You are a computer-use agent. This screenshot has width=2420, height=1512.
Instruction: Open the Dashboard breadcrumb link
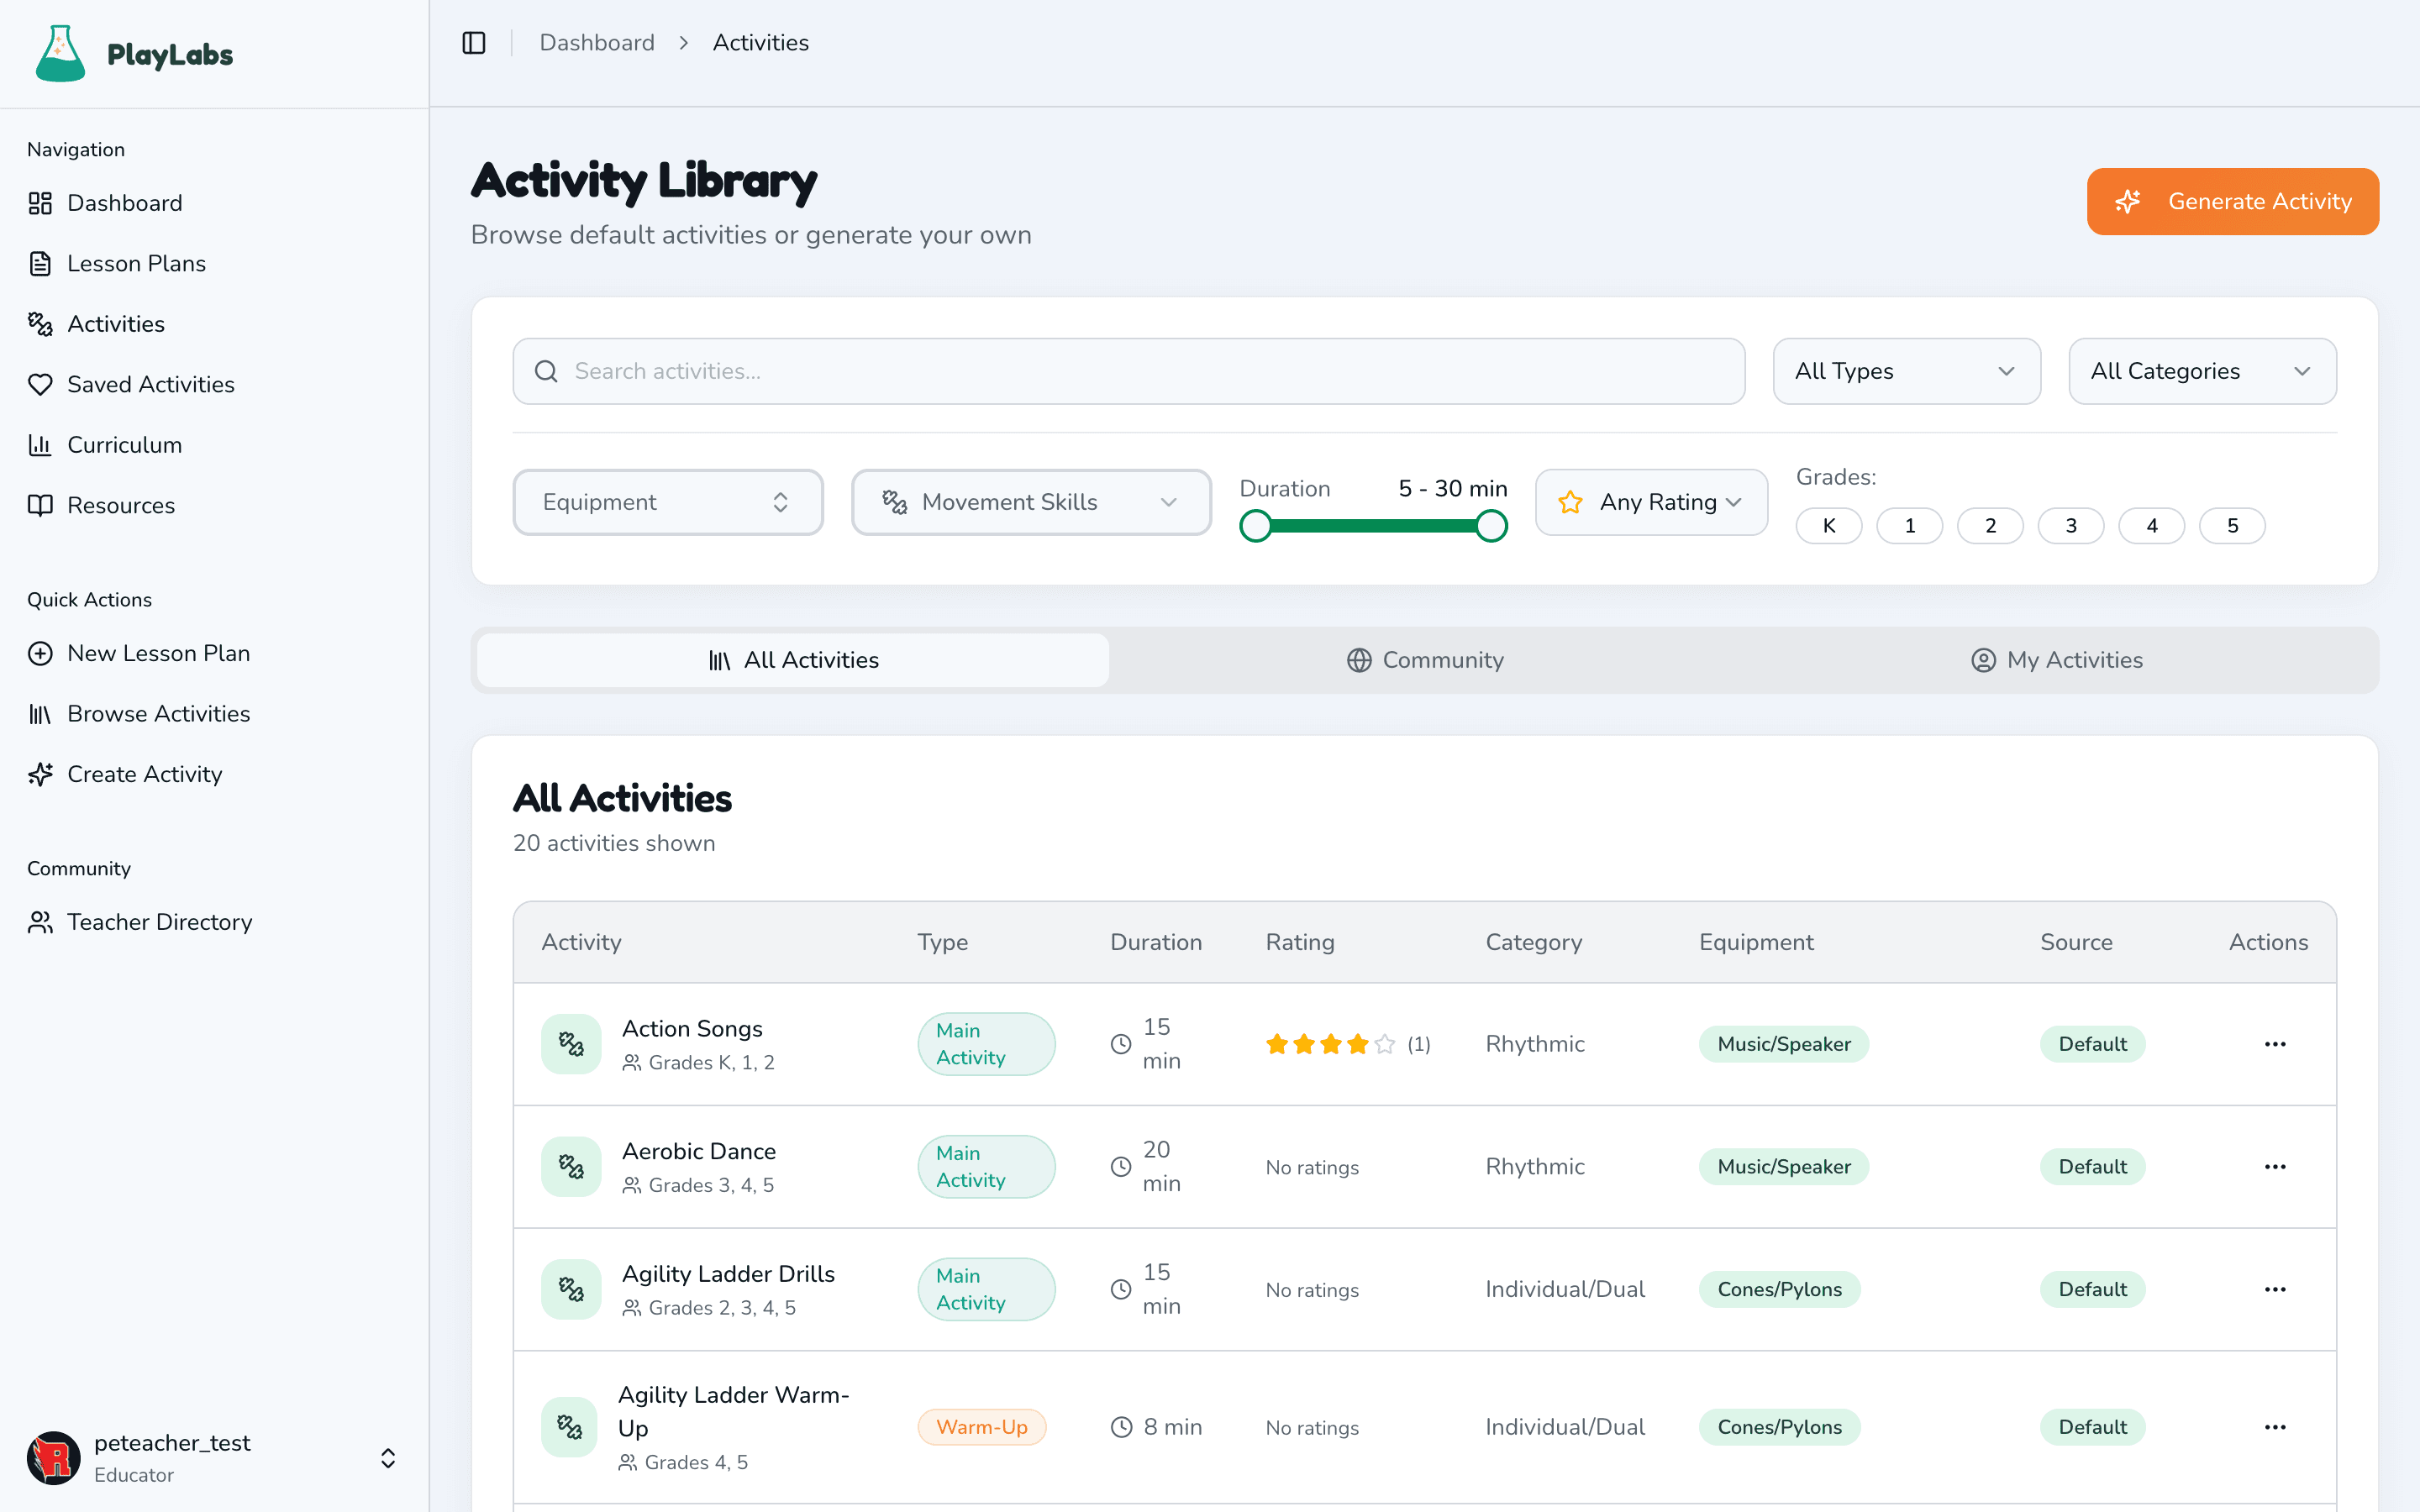597,42
